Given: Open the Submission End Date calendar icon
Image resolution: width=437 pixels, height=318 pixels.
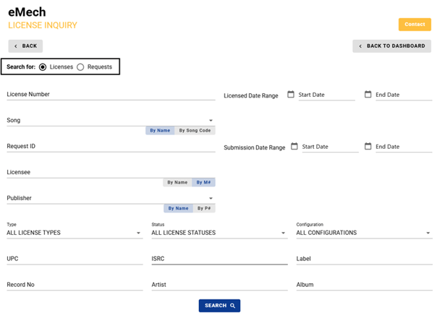Looking at the screenshot, I should 368,147.
